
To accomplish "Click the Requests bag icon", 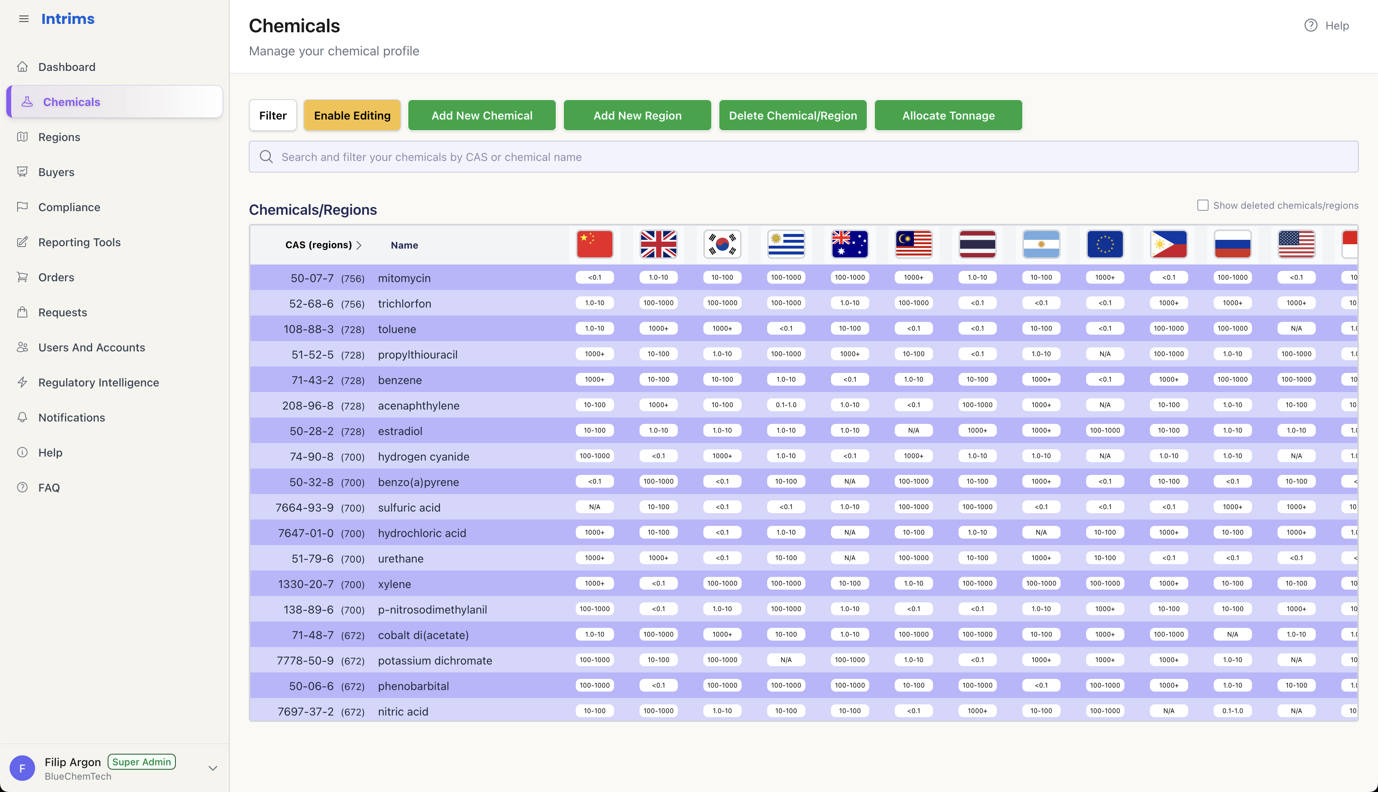I will [22, 312].
